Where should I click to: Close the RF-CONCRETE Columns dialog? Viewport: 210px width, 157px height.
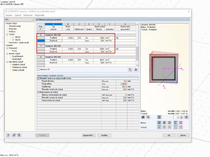click(x=188, y=11)
